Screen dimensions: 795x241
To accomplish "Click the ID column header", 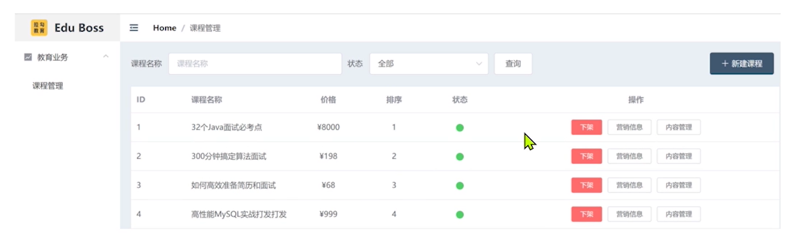I will click(140, 99).
